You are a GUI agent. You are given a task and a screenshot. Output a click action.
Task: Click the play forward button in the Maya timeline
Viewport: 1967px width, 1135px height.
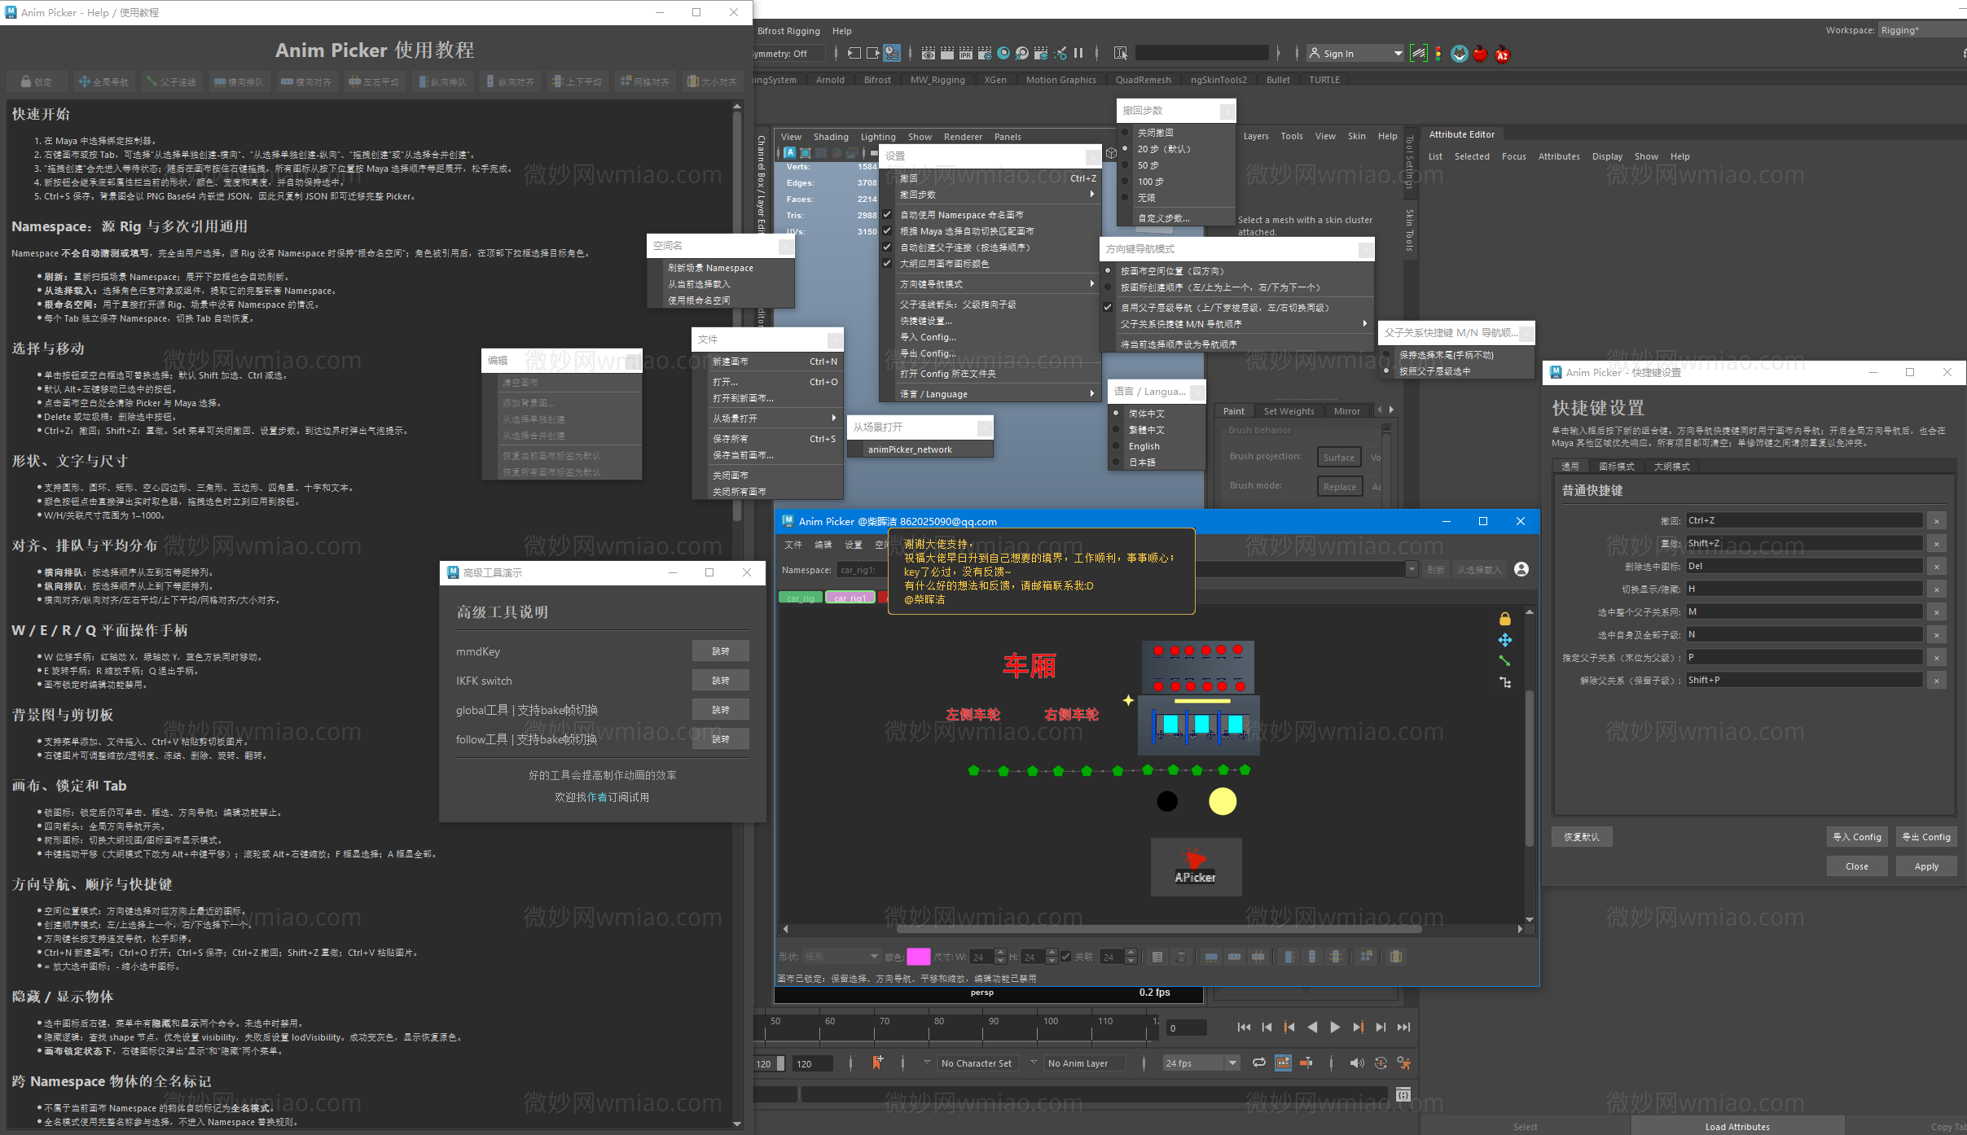pyautogui.click(x=1335, y=1028)
